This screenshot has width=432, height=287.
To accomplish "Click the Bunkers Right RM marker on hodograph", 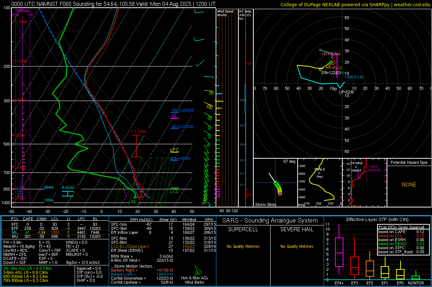I will 320,50.
